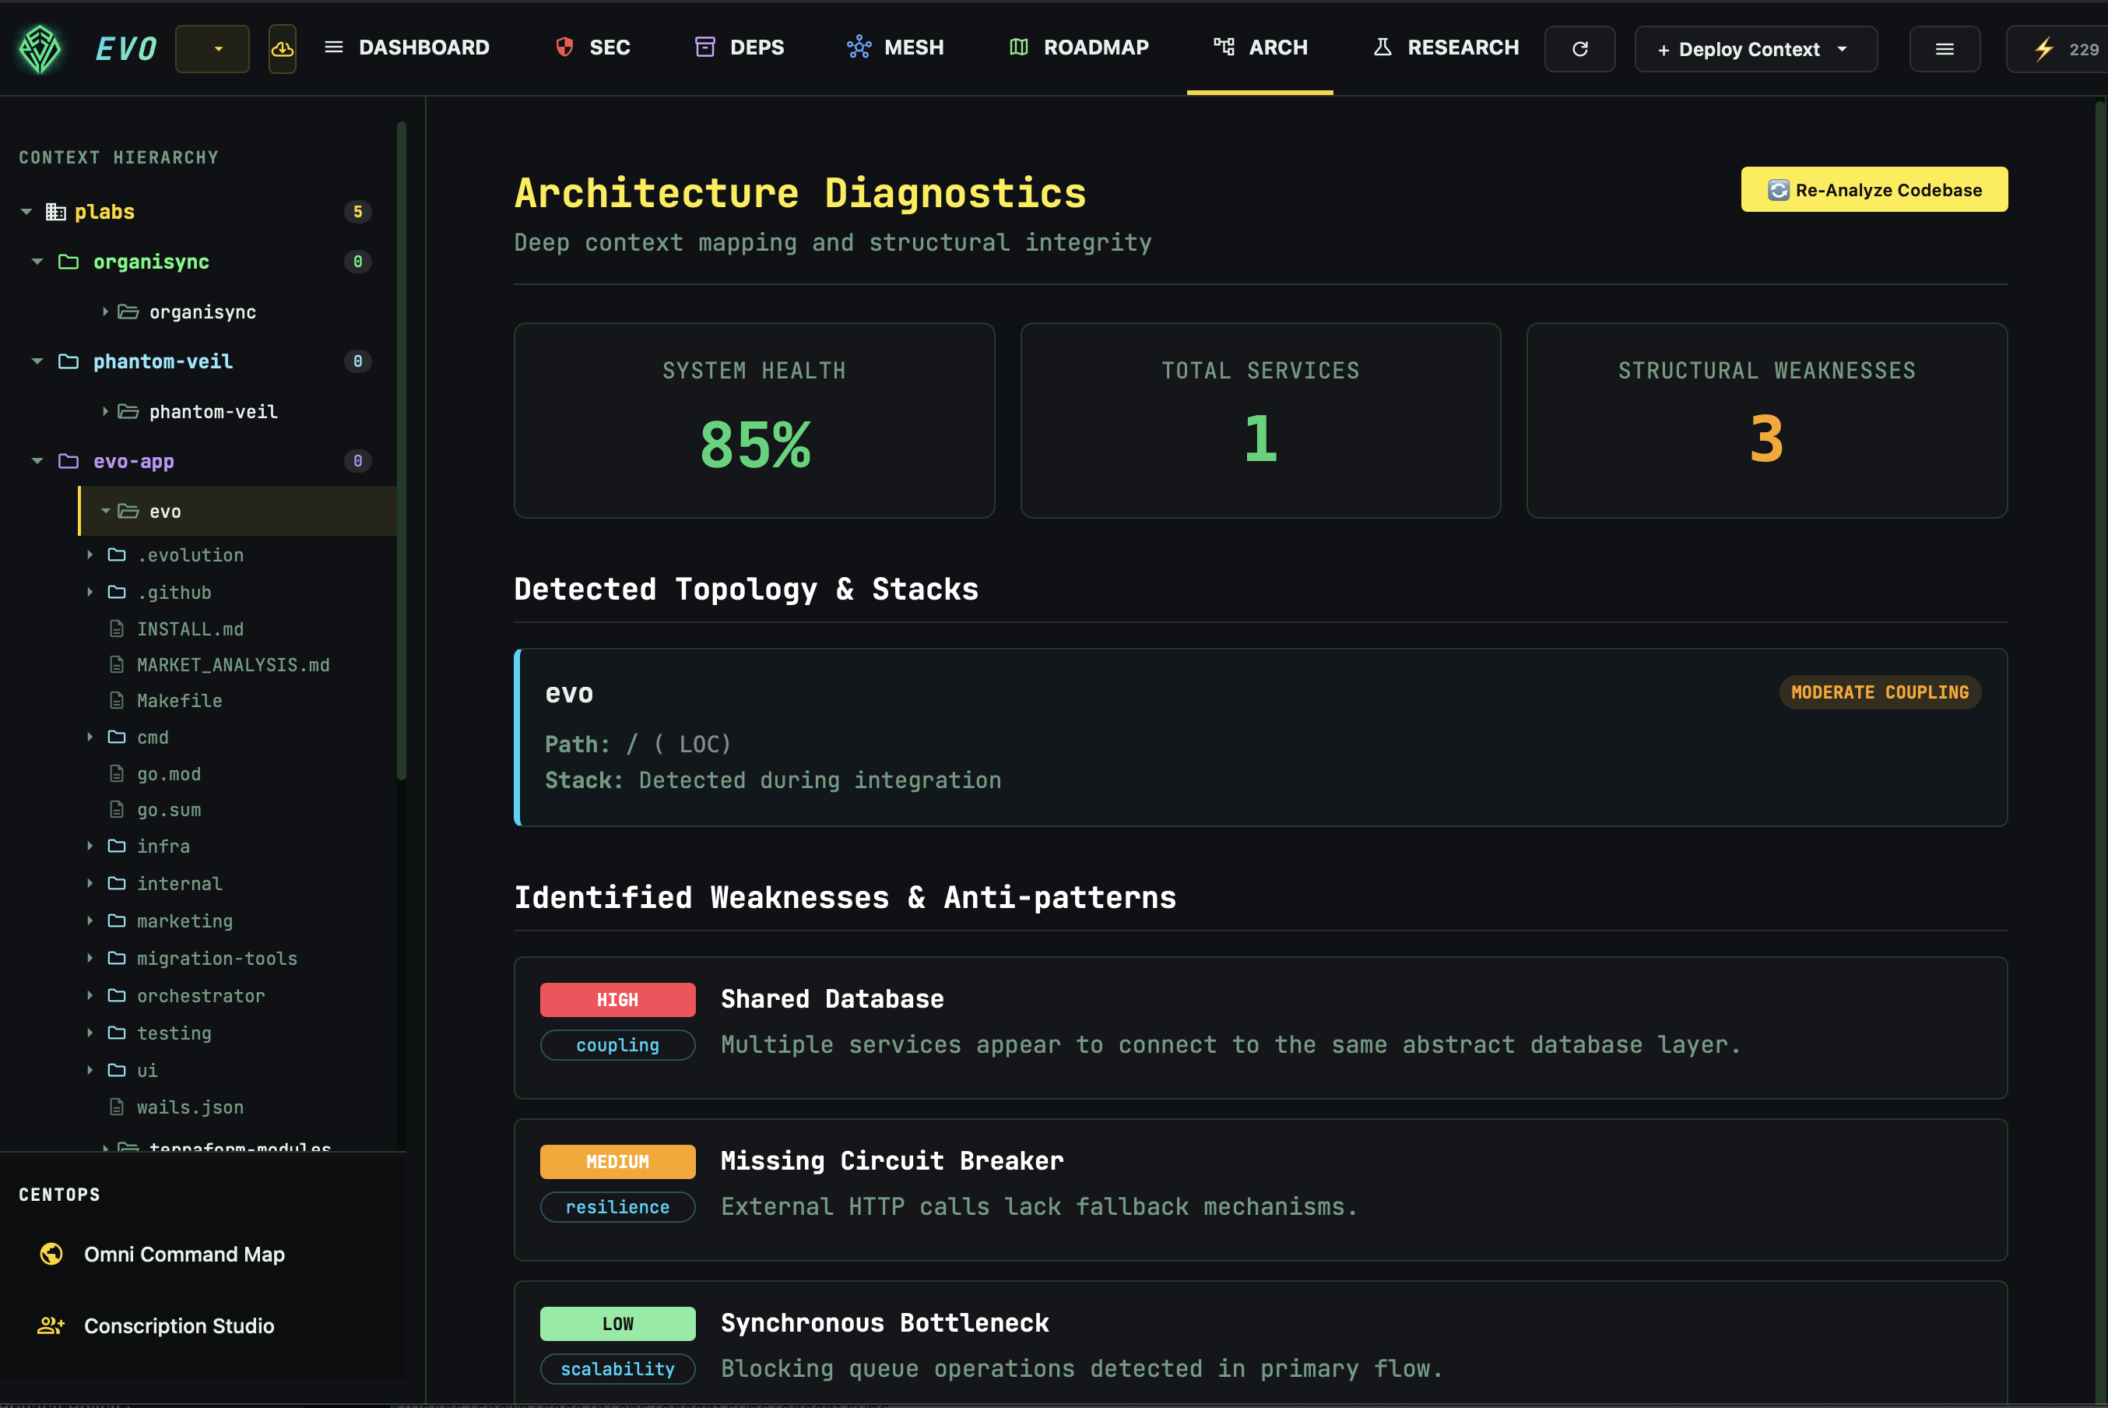The height and width of the screenshot is (1408, 2108).
Task: Open Conscription Studio
Action: (x=178, y=1325)
